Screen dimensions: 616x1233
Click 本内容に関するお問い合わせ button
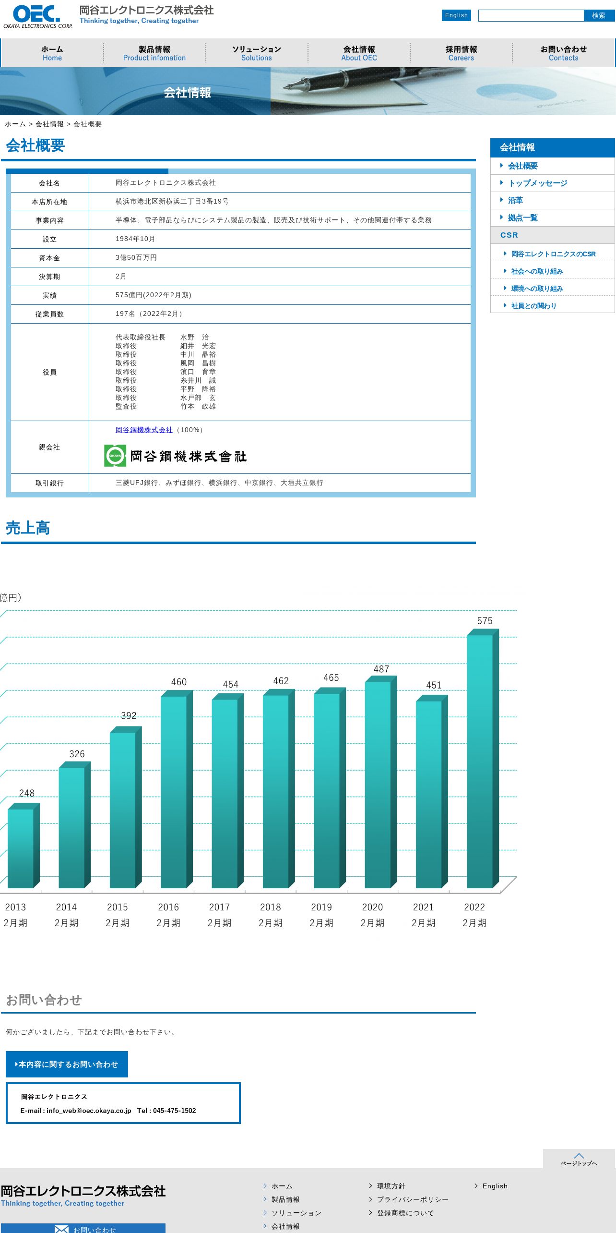pos(67,1064)
